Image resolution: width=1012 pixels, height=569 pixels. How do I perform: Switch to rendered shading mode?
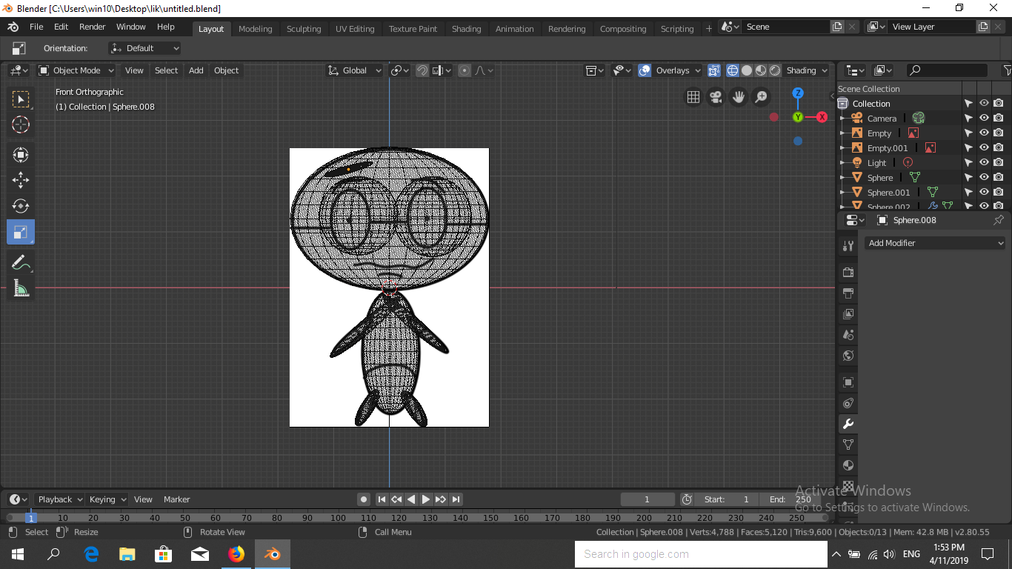pos(775,70)
